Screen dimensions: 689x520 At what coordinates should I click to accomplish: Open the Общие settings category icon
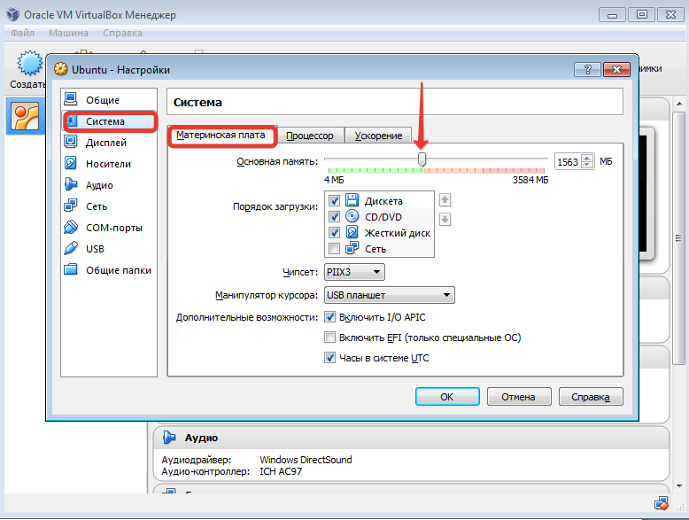(71, 99)
